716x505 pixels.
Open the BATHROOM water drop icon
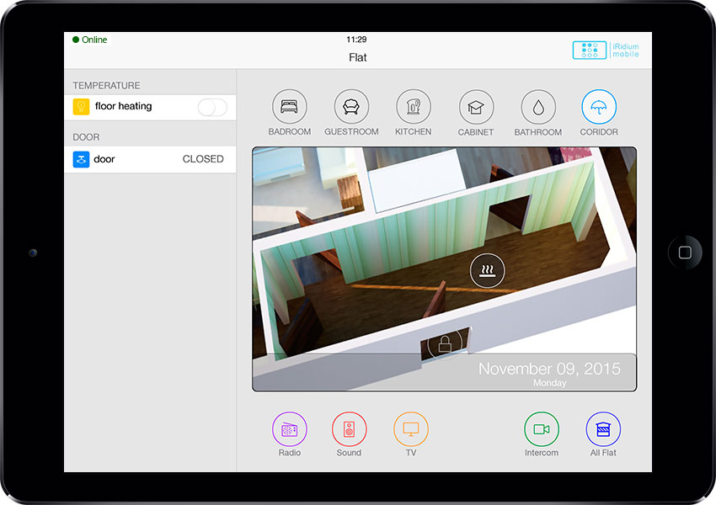(x=538, y=107)
